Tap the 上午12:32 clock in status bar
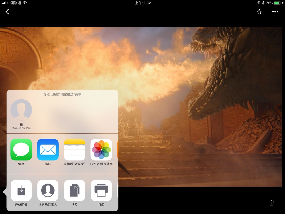Screen dimensions: 285x214 tap(143, 3)
